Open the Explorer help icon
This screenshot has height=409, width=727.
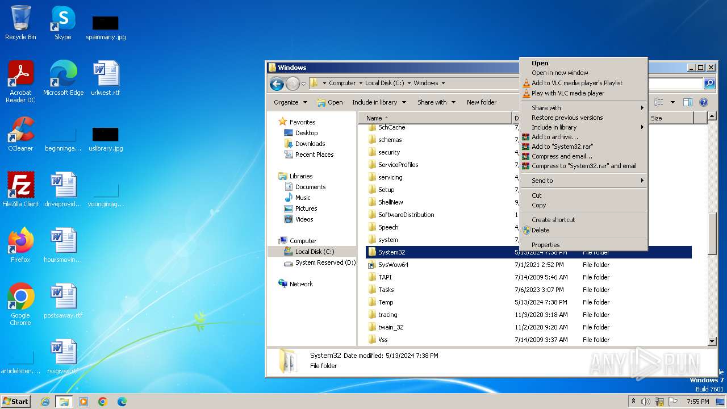point(703,102)
